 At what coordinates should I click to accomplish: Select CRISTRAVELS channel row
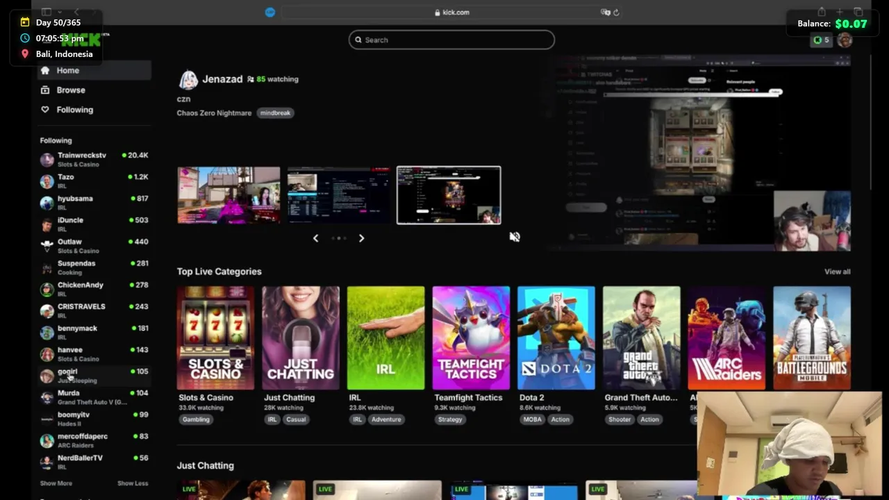coord(94,310)
